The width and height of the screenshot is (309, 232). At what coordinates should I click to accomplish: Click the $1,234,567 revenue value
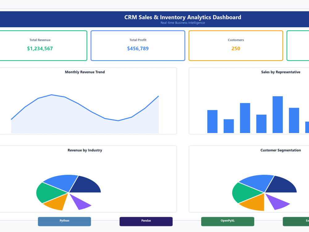point(40,49)
